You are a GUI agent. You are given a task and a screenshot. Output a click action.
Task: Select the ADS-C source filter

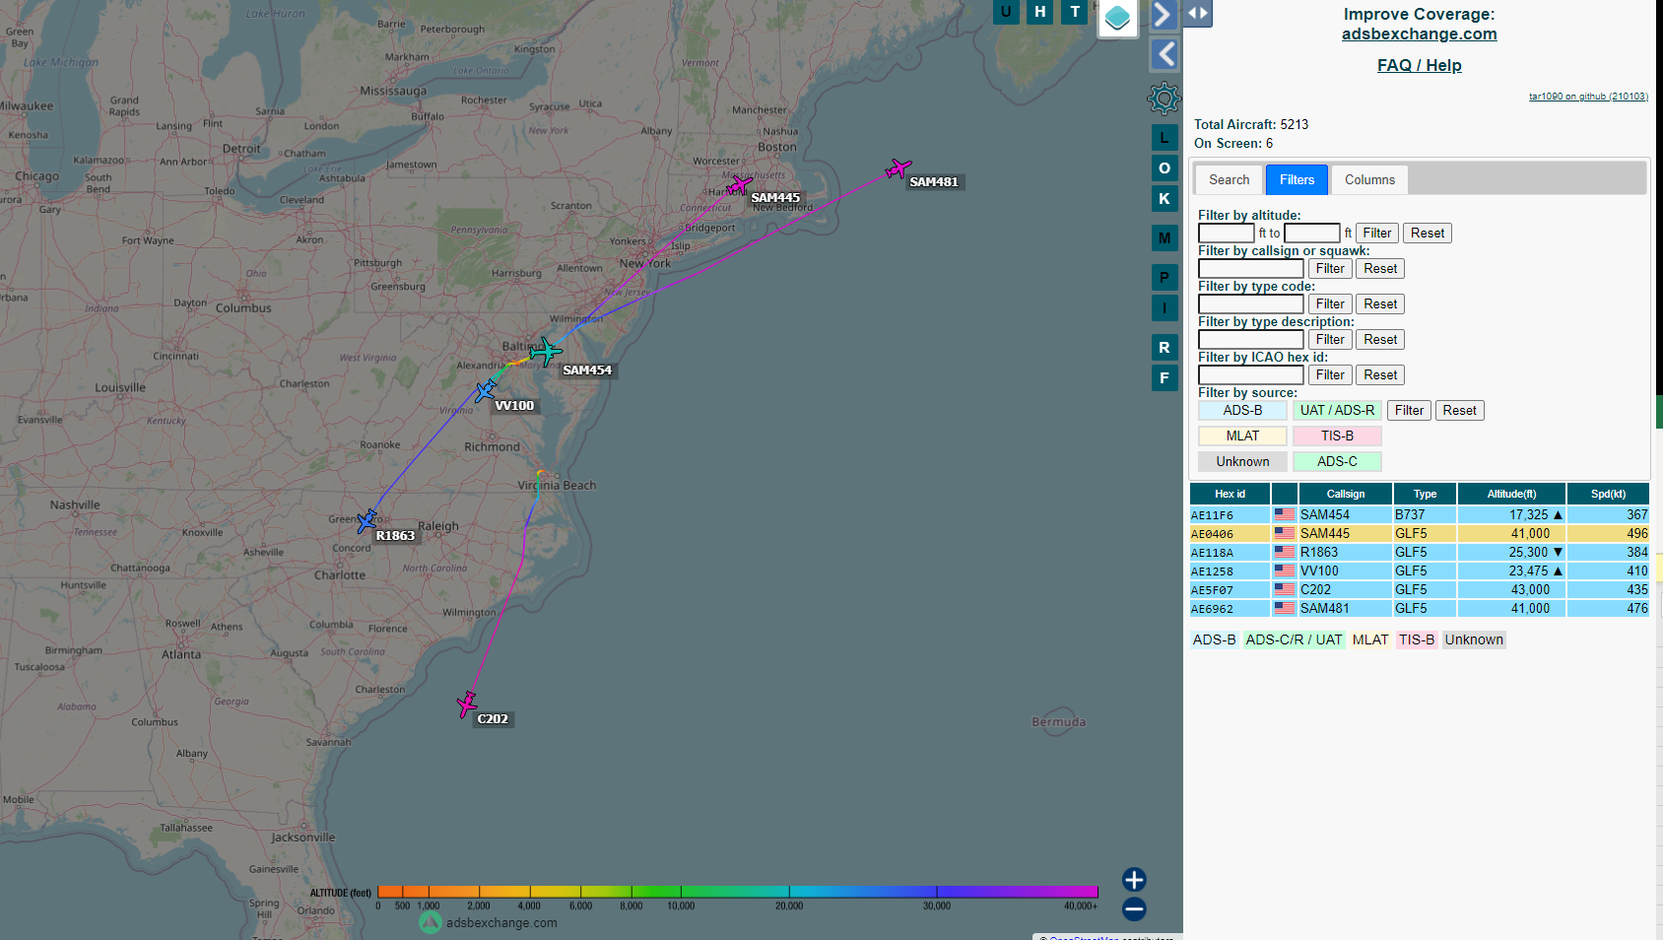coord(1337,462)
